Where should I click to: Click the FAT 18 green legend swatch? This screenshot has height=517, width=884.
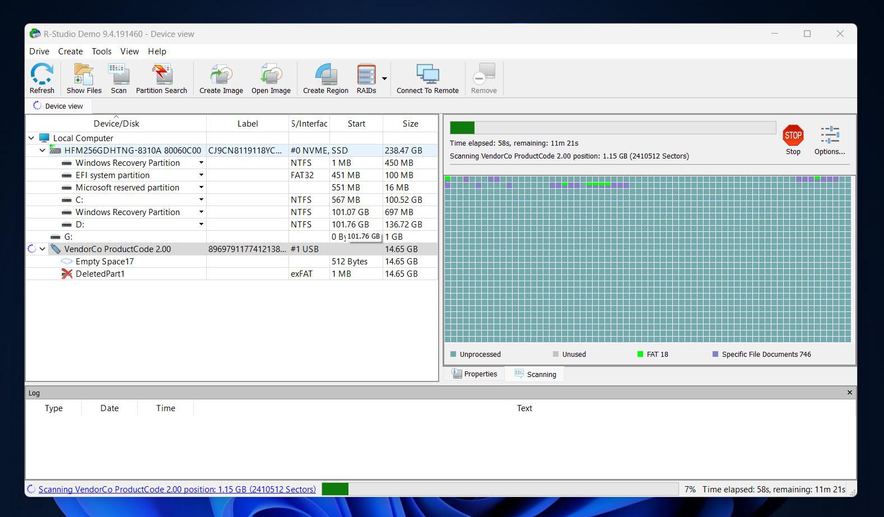pyautogui.click(x=640, y=354)
